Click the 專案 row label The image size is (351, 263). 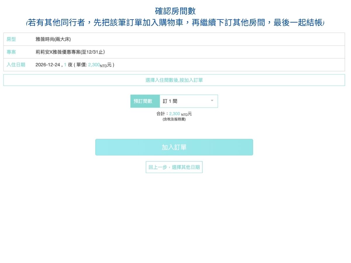[x=11, y=52]
